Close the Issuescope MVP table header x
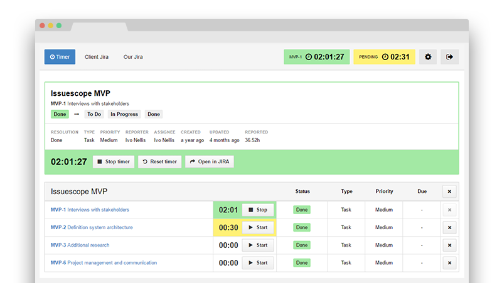 [x=449, y=192]
